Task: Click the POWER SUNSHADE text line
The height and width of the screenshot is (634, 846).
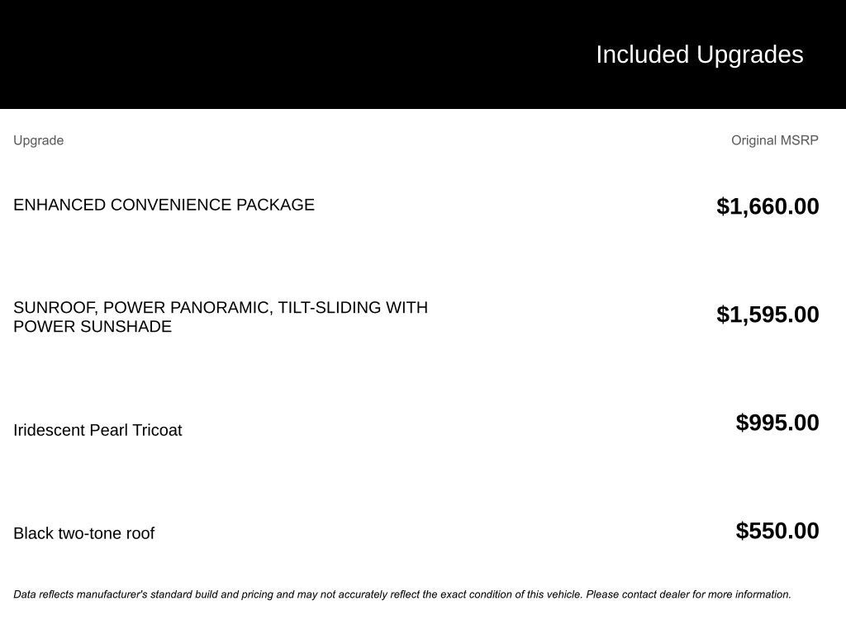Action: (93, 327)
